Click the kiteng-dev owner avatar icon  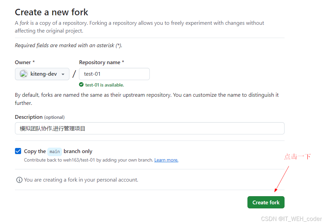pyautogui.click(x=23, y=74)
